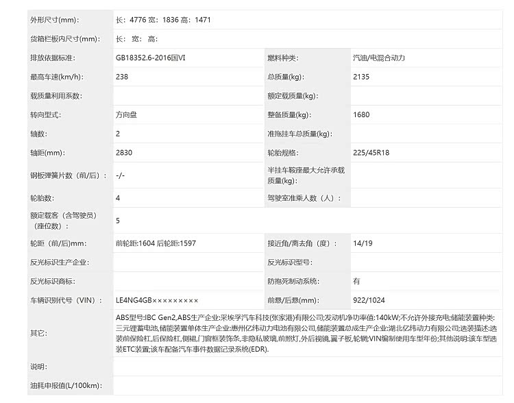Select the GB18352.6-2016国VI emission standard cell

pyautogui.click(x=151, y=58)
